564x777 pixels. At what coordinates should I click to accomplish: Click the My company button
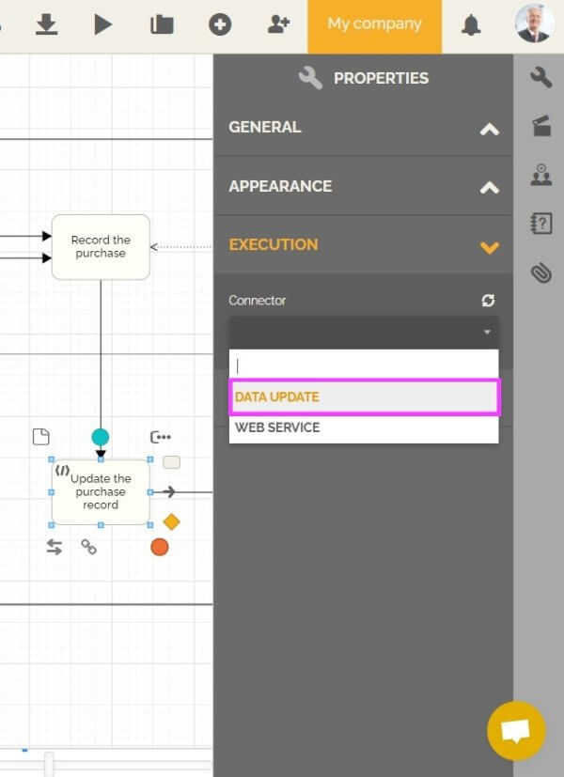pyautogui.click(x=374, y=24)
